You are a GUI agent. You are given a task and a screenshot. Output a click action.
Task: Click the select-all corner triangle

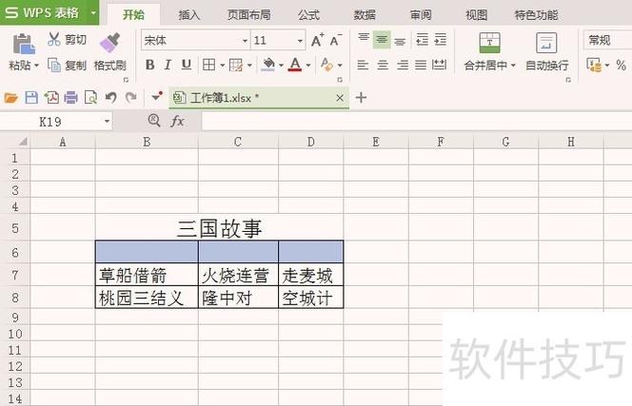23,142
